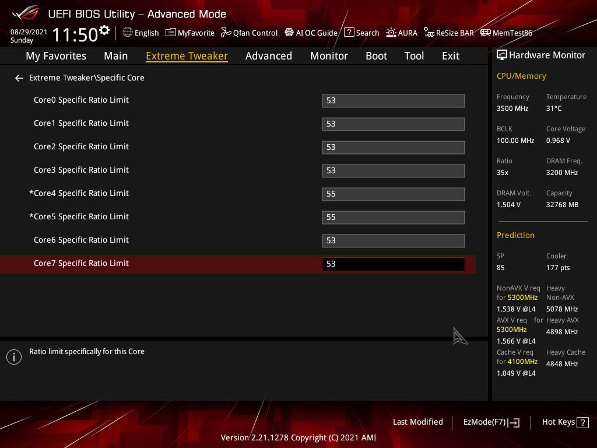This screenshot has width=597, height=448.
Task: Click 0.968 V core voltage value
Action: 558,141
